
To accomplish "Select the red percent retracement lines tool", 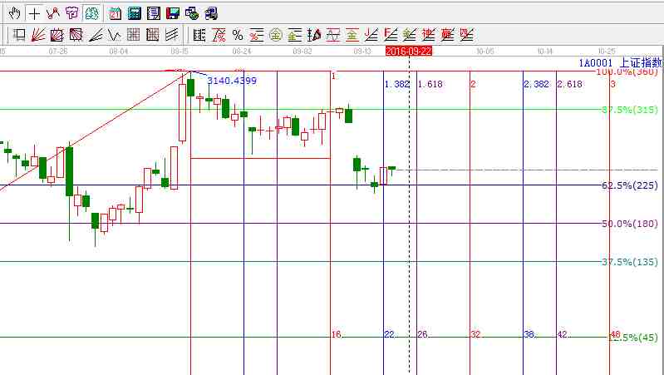I will click(219, 35).
